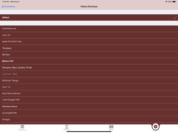
Task: Select the défaut font row
Action: coord(89,18)
